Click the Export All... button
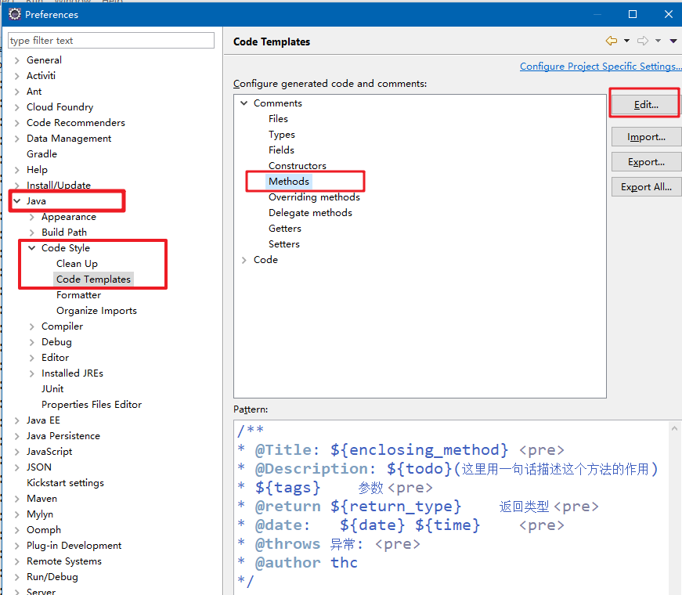The height and width of the screenshot is (595, 682). pos(646,187)
